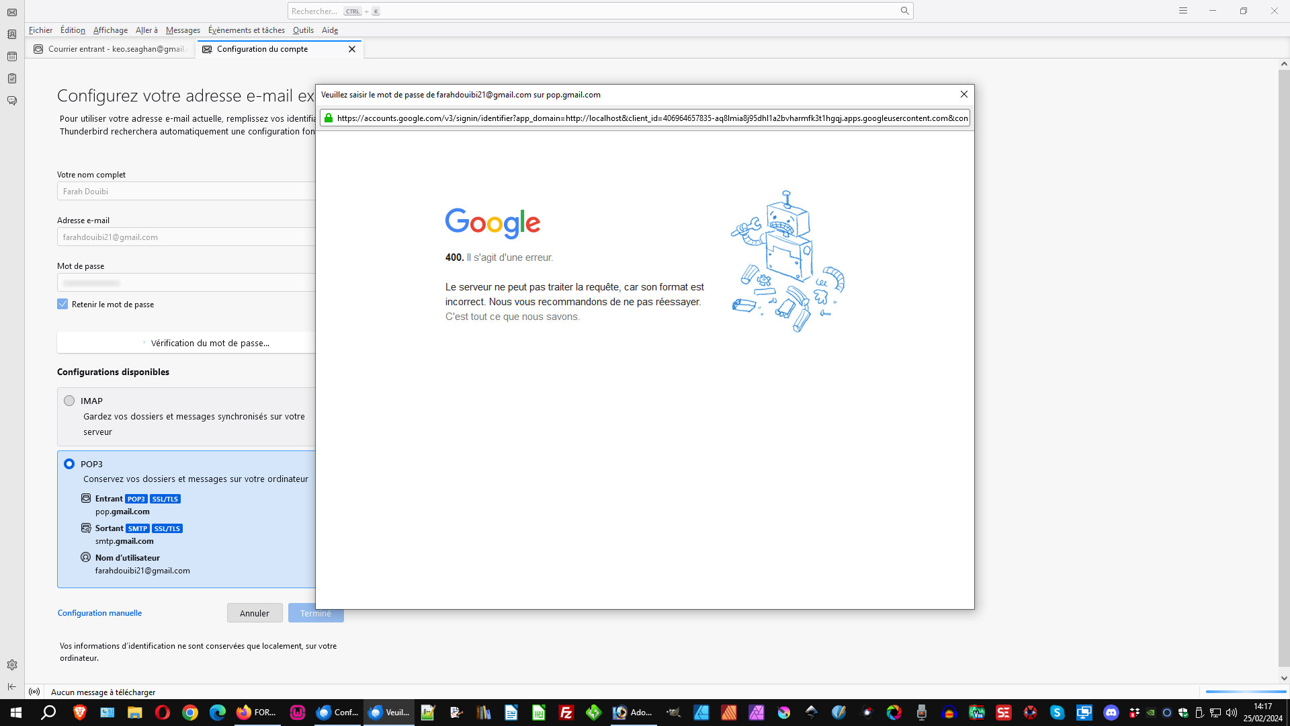This screenshot has height=726, width=1290.
Task: Click the SSL/TLS badge by Entrant
Action: coord(165,499)
